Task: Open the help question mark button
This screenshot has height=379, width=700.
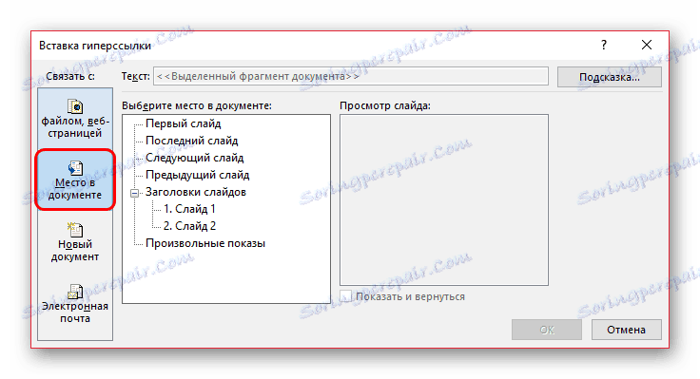Action: click(x=604, y=45)
